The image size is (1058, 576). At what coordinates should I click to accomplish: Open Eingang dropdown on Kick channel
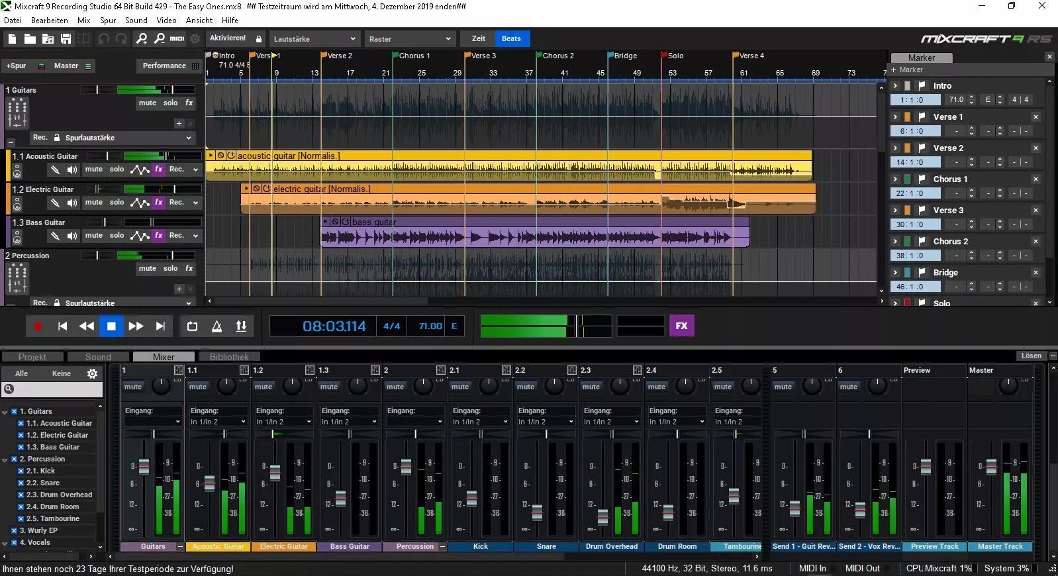(481, 422)
